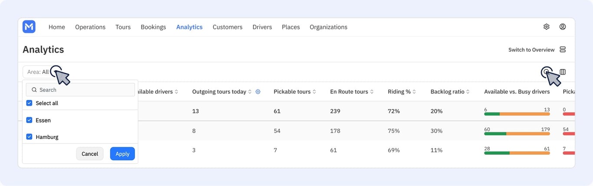Sort the En Route tours column

(372, 92)
